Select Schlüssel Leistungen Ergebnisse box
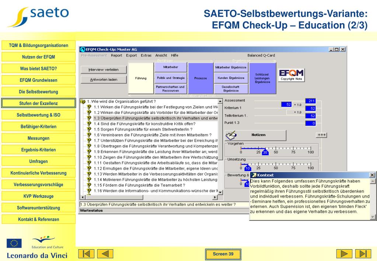This screenshot has height=261, width=377. coord(262,78)
